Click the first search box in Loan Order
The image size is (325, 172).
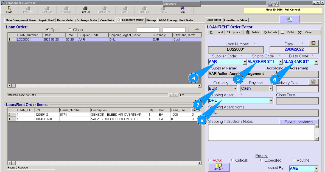pyautogui.click(x=148, y=30)
